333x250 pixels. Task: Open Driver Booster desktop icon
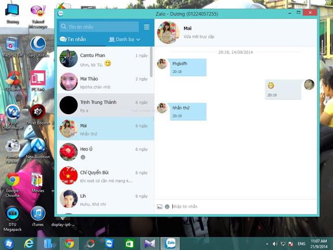click(x=38, y=115)
